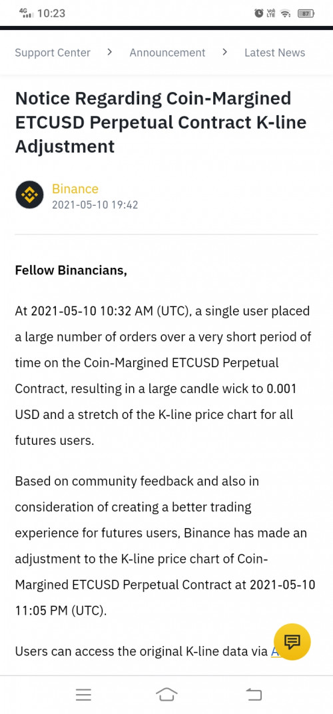Tap the status bar clock showing 10:23

(51, 14)
